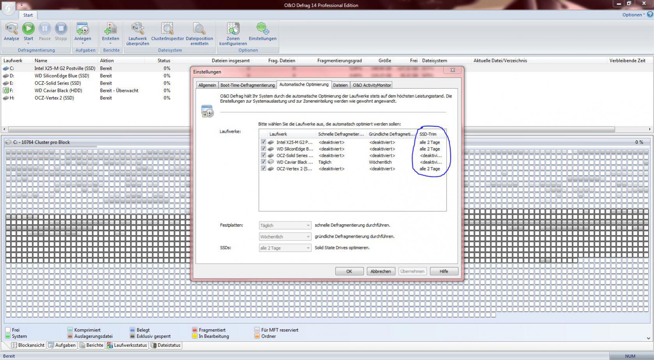Click the blue Belegt legend swatch
The height and width of the screenshot is (360, 654).
click(x=133, y=330)
